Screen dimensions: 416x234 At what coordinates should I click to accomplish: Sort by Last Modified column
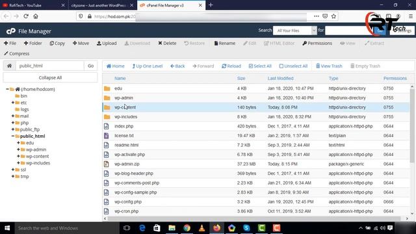pyautogui.click(x=280, y=78)
